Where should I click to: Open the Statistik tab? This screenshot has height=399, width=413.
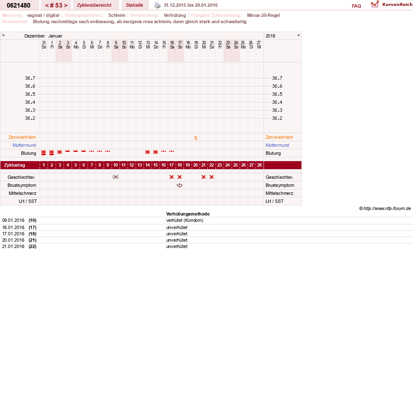(134, 5)
